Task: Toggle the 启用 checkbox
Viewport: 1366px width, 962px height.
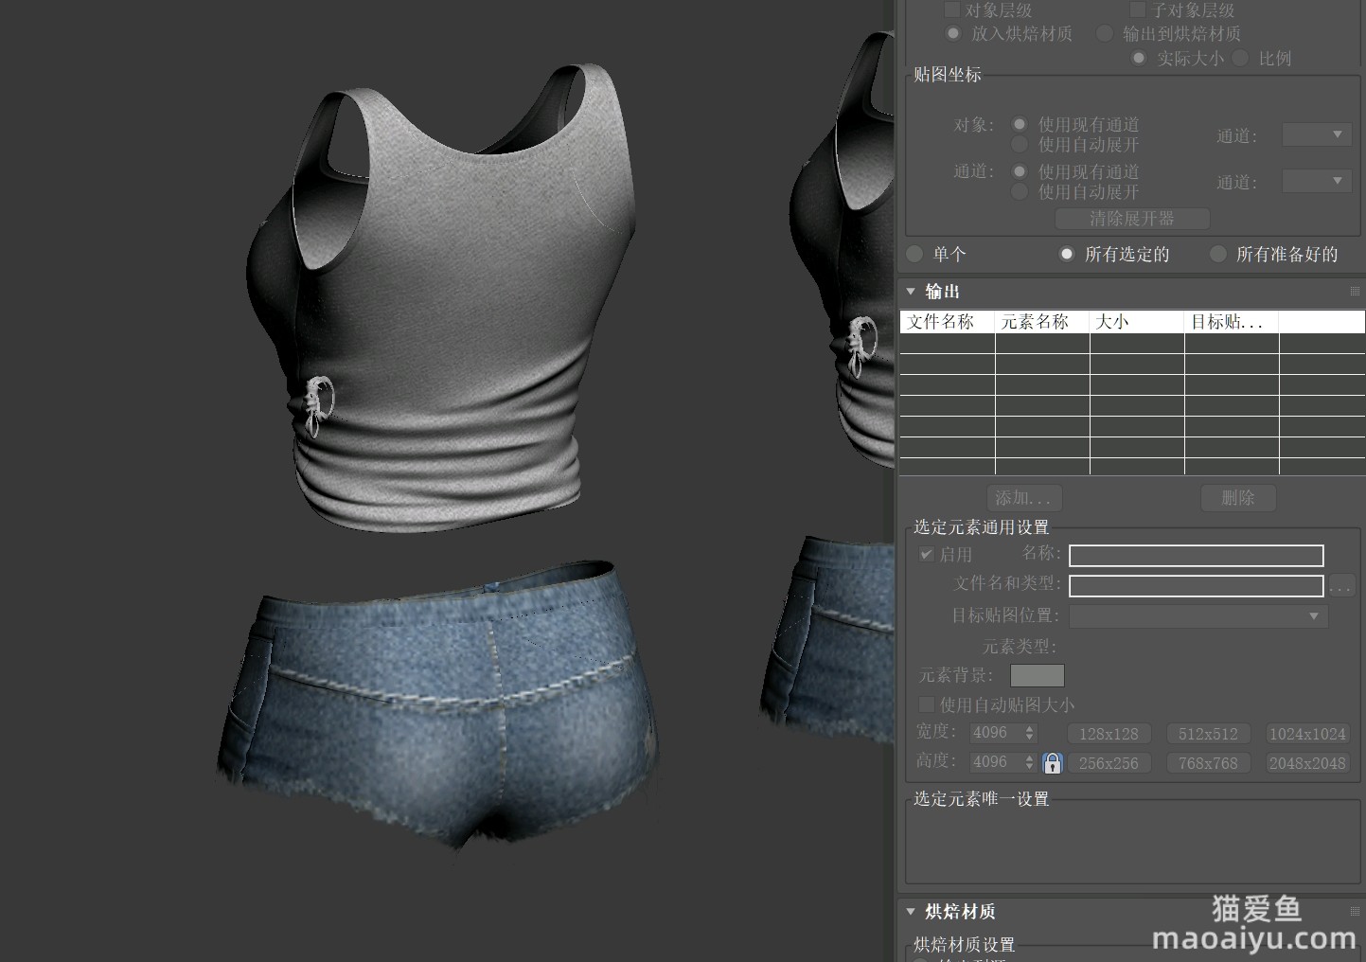Action: 927,555
